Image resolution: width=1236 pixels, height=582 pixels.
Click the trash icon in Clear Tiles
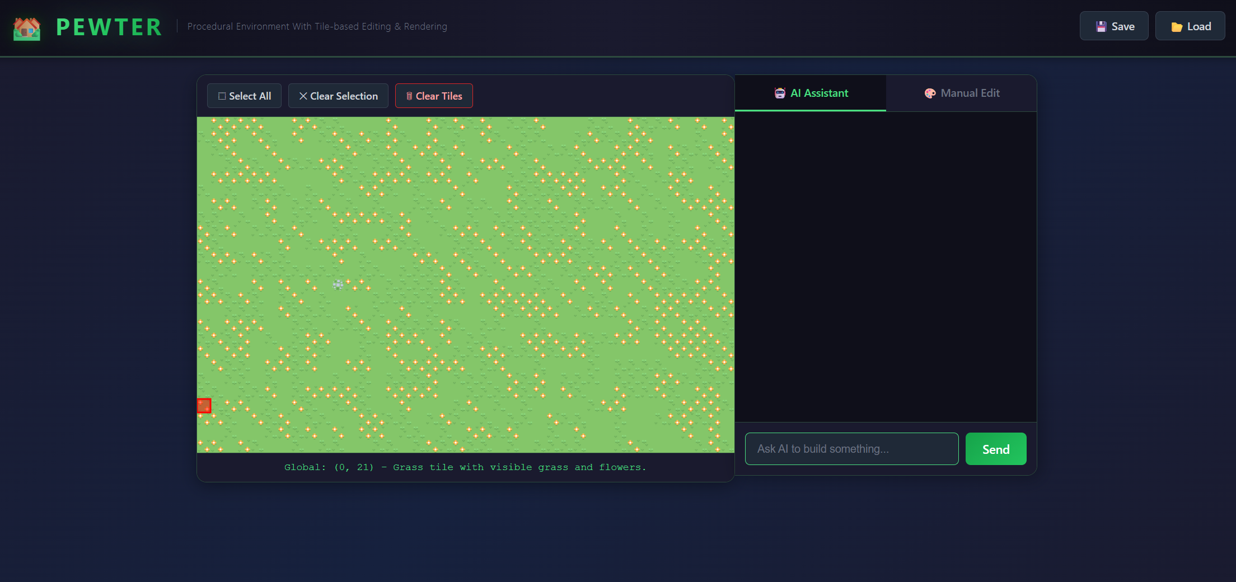409,96
